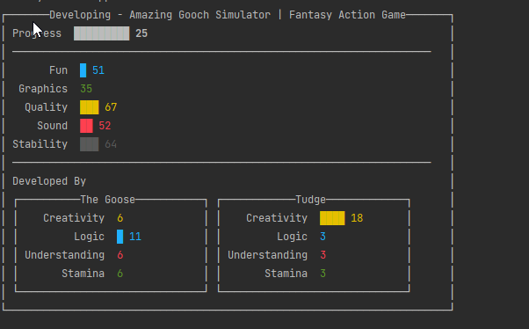Click the blue Fun stat bar
The image size is (529, 329).
(83, 70)
